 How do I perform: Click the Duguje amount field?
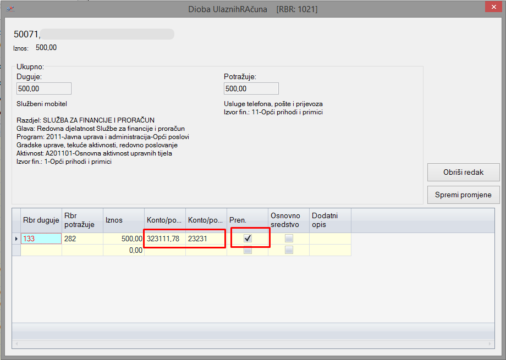(44, 88)
